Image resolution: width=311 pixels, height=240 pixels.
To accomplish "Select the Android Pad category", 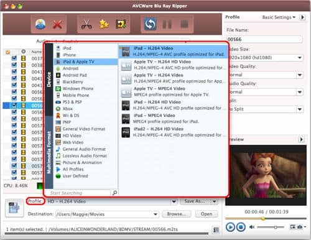I will (x=86, y=75).
